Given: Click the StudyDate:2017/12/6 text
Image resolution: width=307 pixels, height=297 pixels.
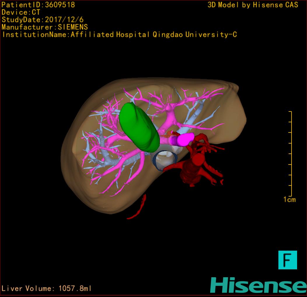Looking at the screenshot, I should [x=43, y=20].
